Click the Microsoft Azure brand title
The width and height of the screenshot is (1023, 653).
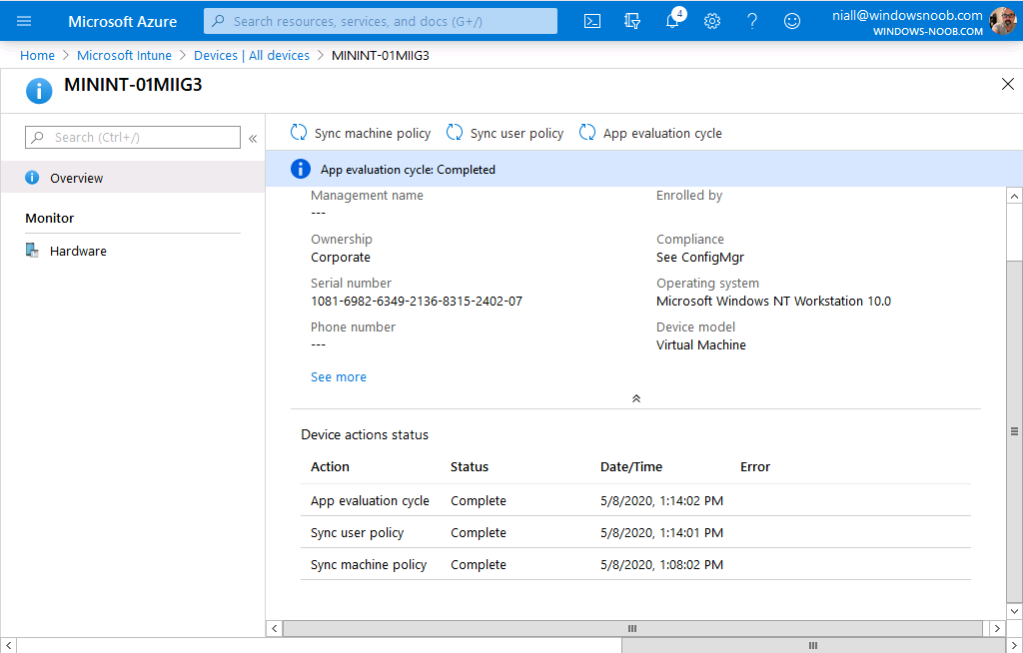(123, 22)
